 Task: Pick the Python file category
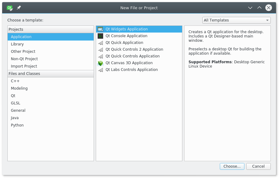17,125
